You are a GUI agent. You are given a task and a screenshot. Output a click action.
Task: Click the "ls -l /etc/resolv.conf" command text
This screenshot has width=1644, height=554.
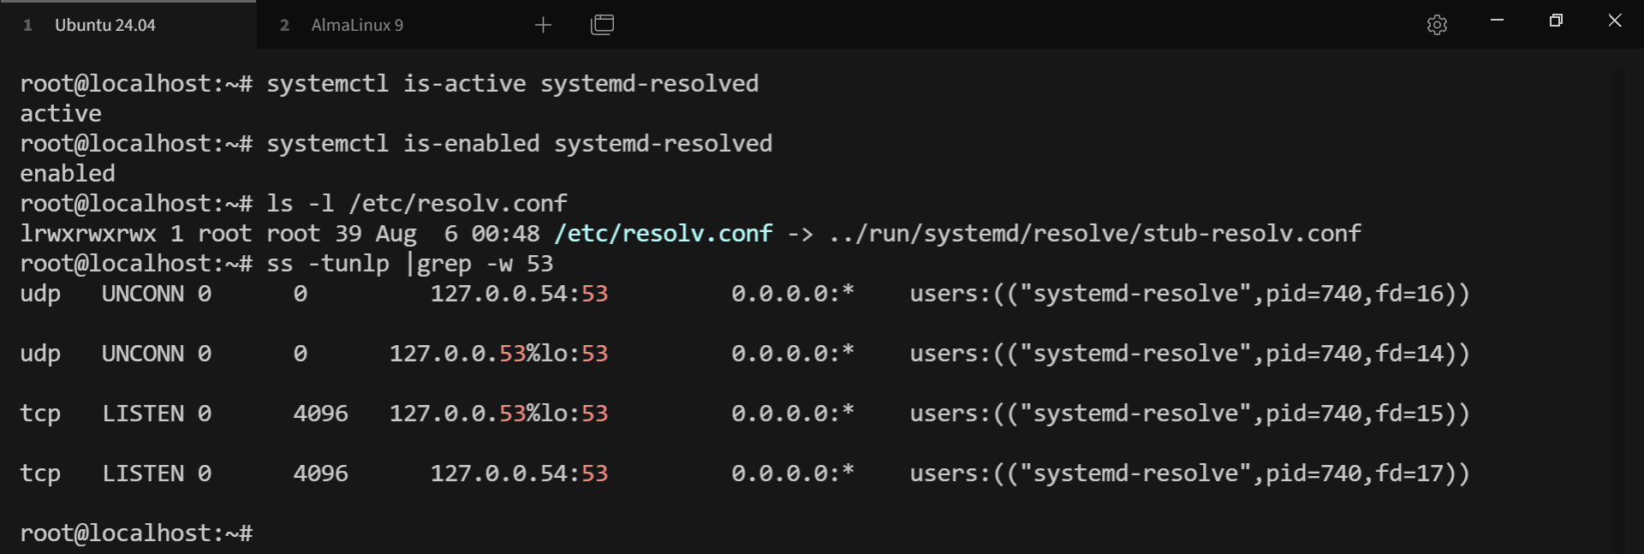pos(416,204)
